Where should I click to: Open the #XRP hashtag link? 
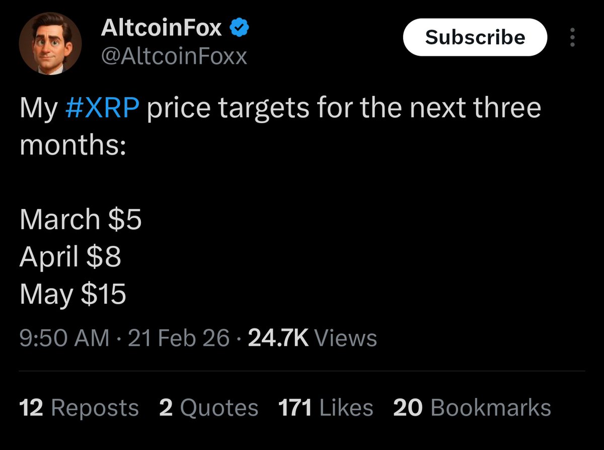pos(102,108)
